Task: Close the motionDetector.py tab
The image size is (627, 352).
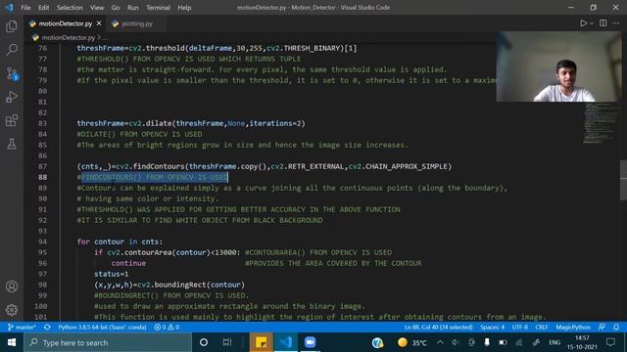Action: [99, 23]
